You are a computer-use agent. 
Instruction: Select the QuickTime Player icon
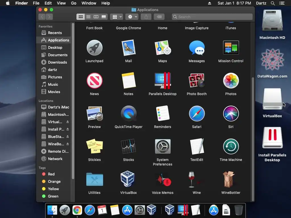128,114
